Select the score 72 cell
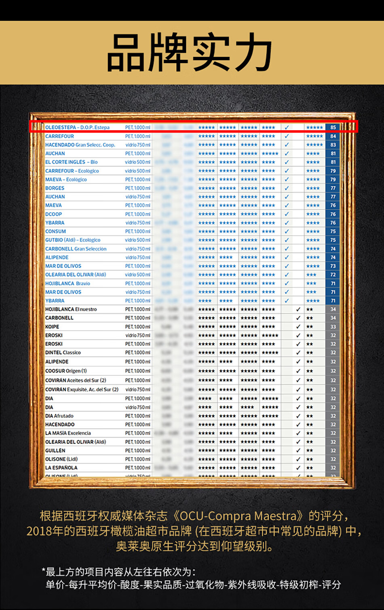The width and height of the screenshot is (384, 610). (333, 274)
